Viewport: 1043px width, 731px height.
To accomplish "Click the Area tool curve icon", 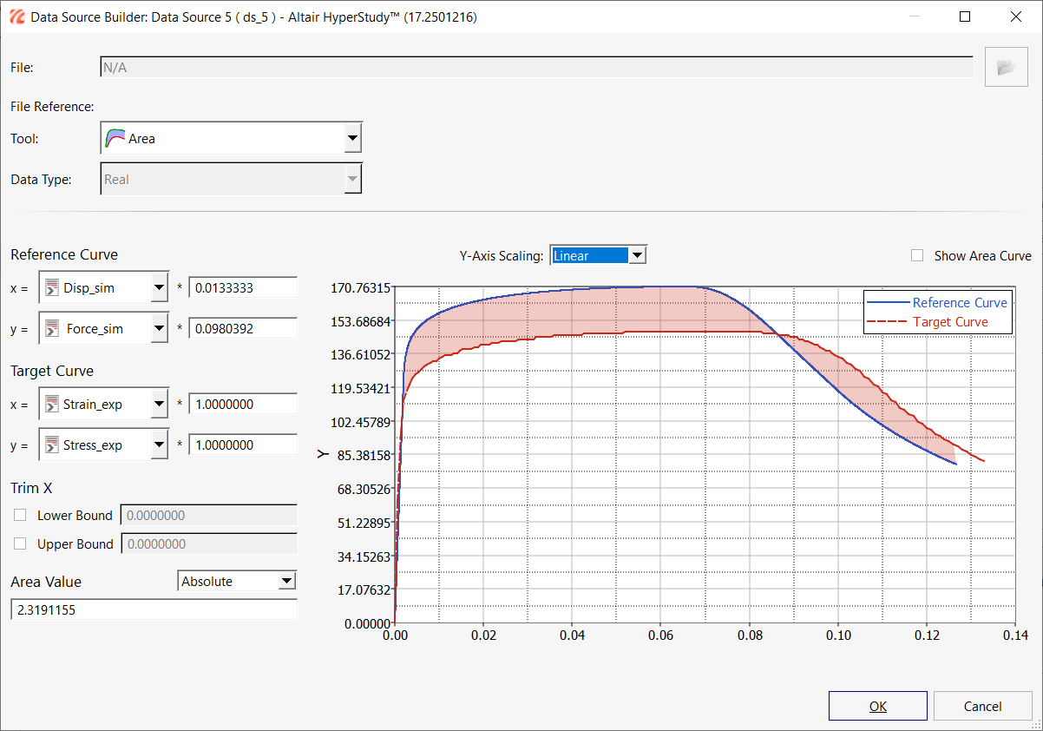I will 115,138.
